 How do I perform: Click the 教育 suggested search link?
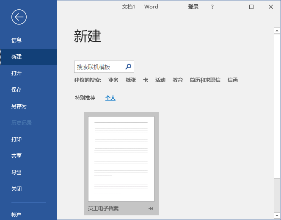(178, 80)
